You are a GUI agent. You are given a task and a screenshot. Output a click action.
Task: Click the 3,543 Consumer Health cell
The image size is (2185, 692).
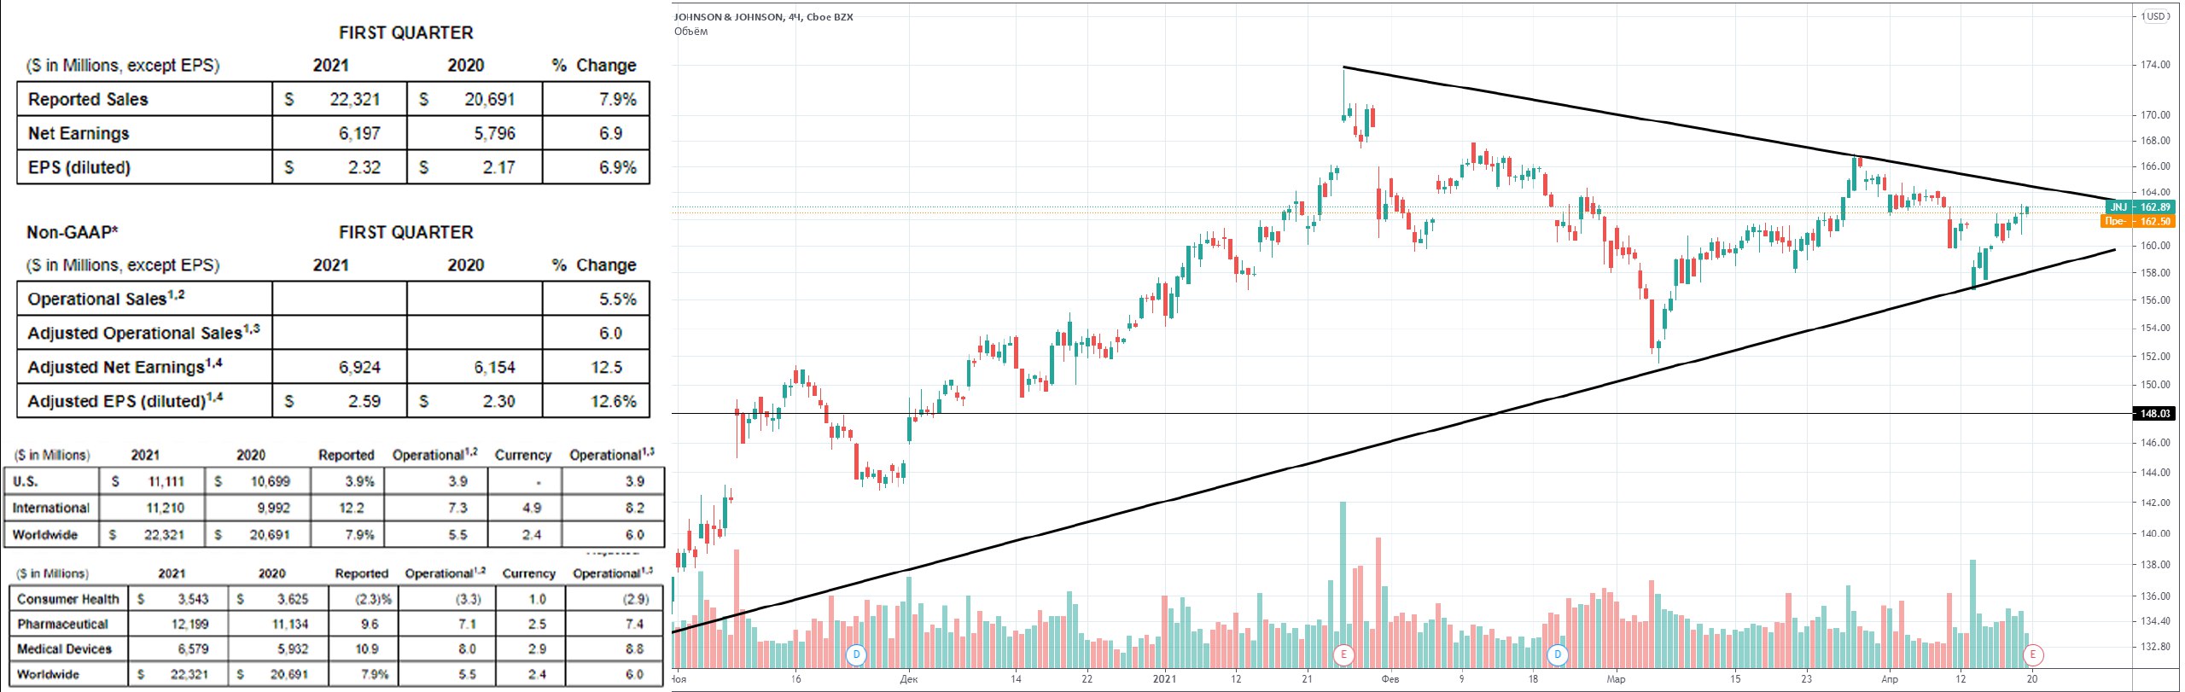tap(193, 599)
